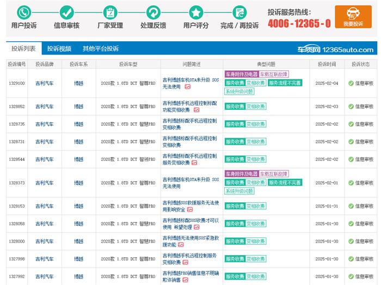Switch to the 投诉列表 tab
The width and height of the screenshot is (381, 285).
point(23,48)
